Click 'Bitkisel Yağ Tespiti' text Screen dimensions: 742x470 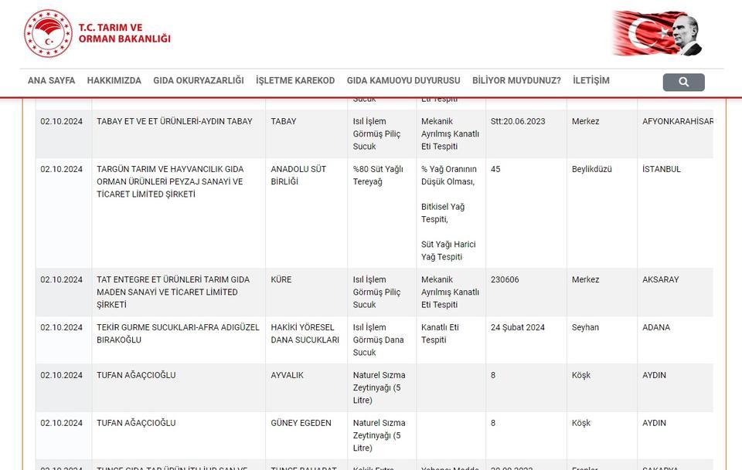tap(443, 213)
